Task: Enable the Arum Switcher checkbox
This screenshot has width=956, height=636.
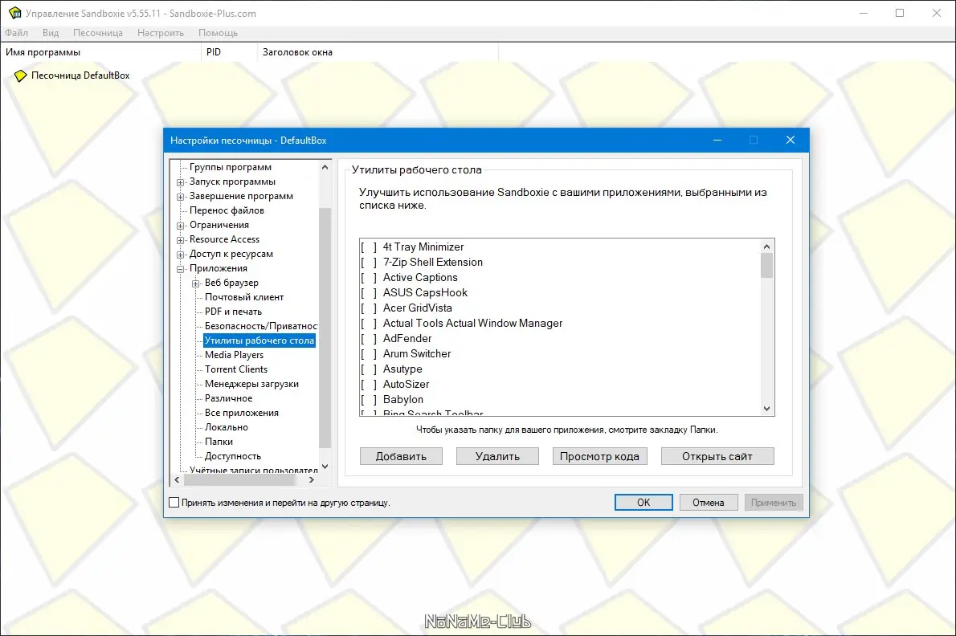Action: (368, 353)
